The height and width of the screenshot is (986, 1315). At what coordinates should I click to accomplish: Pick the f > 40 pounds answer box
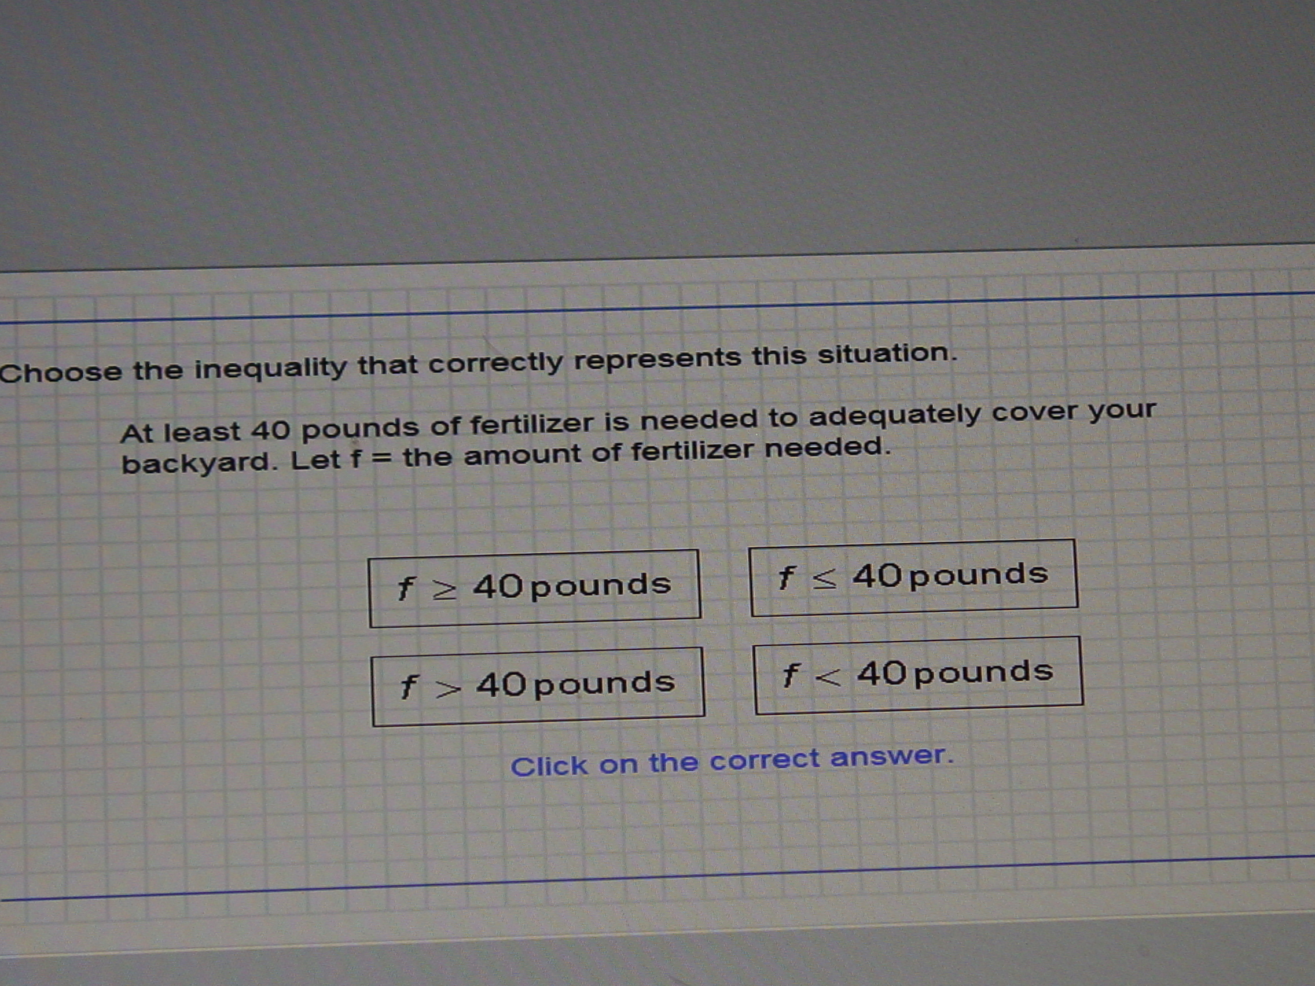[538, 686]
